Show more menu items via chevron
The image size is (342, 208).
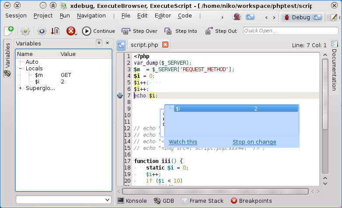click(222, 17)
